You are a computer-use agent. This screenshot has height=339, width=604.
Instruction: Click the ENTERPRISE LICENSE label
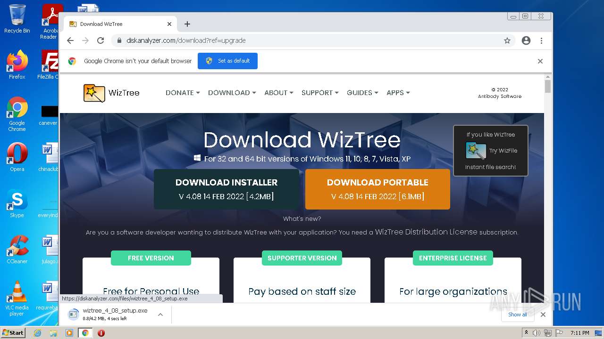coord(453,258)
